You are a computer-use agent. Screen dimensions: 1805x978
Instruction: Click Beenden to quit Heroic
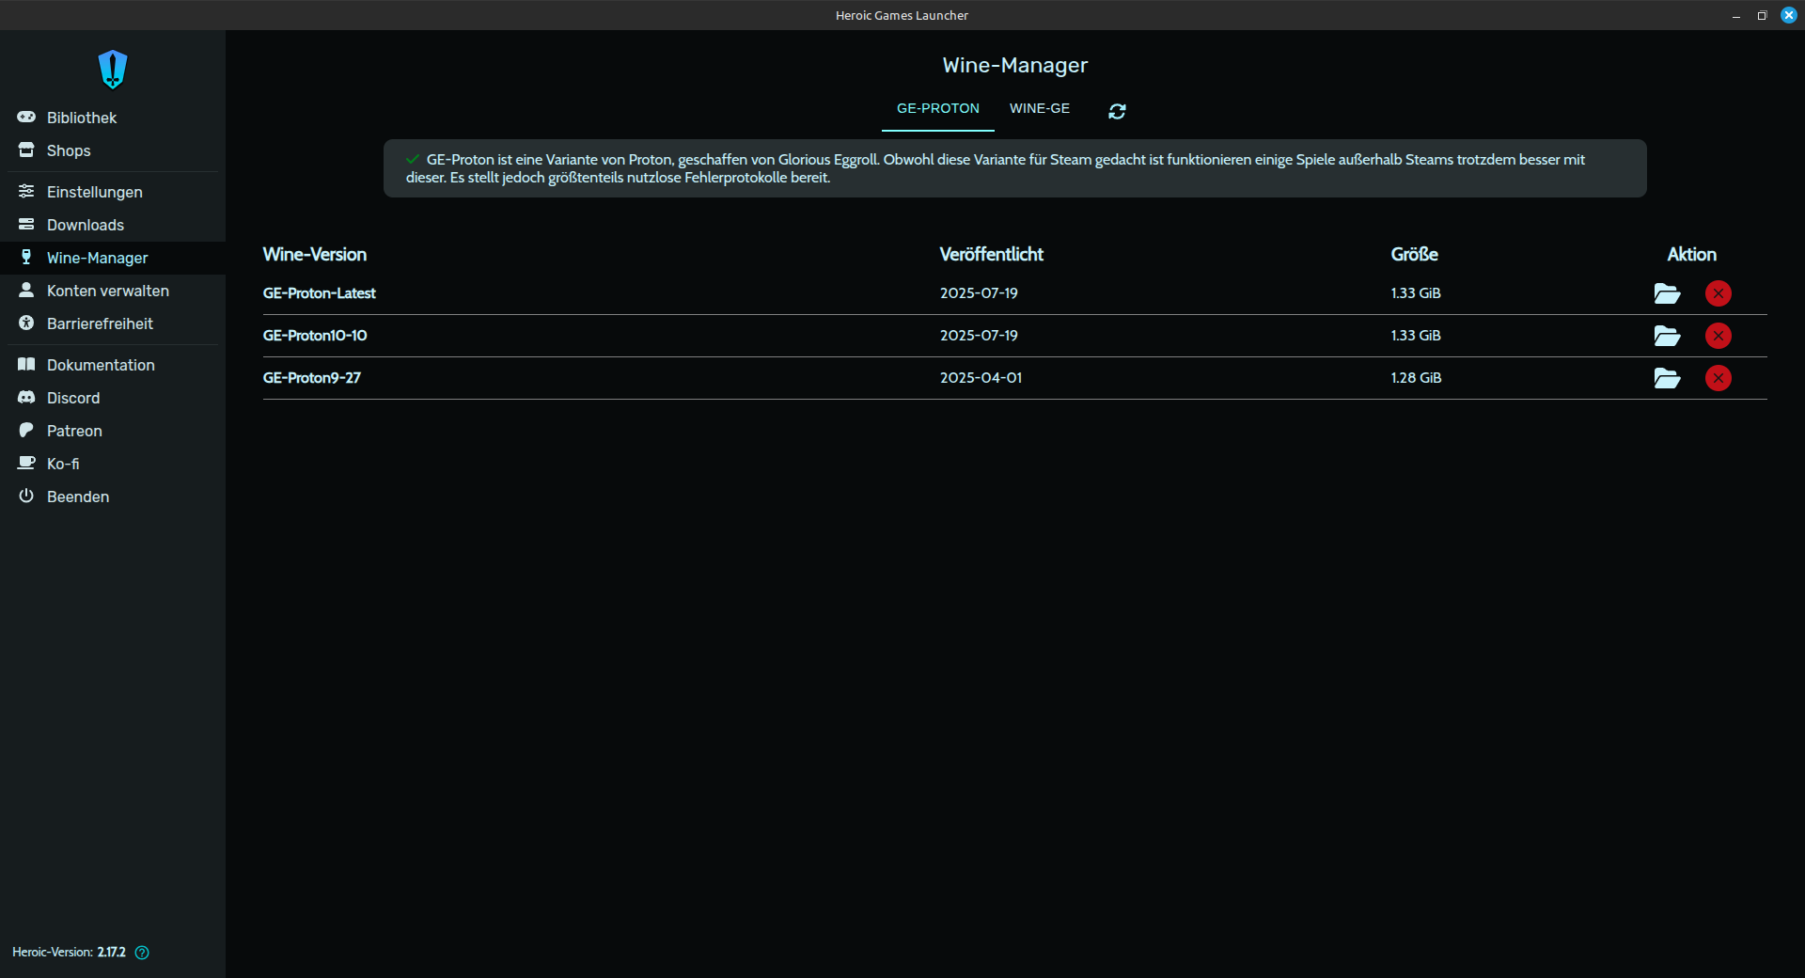[x=113, y=497]
